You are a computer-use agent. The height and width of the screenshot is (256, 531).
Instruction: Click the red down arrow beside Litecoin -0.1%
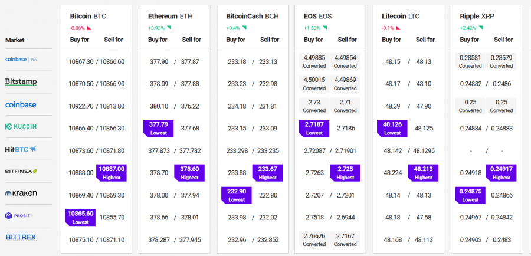(x=398, y=28)
